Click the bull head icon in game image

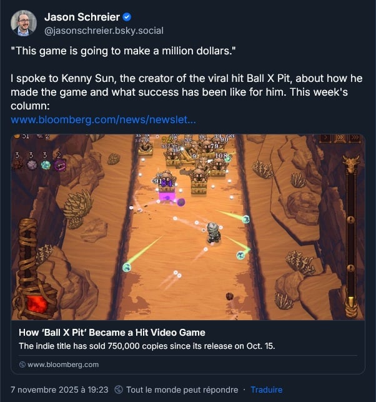coord(351,164)
